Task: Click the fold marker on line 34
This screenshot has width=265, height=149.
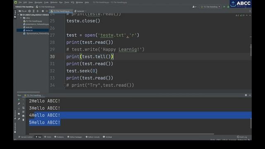Action: pos(64,85)
